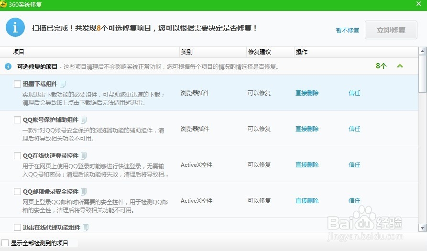Click the 立即修复 button
427x251 pixels.
click(391, 30)
